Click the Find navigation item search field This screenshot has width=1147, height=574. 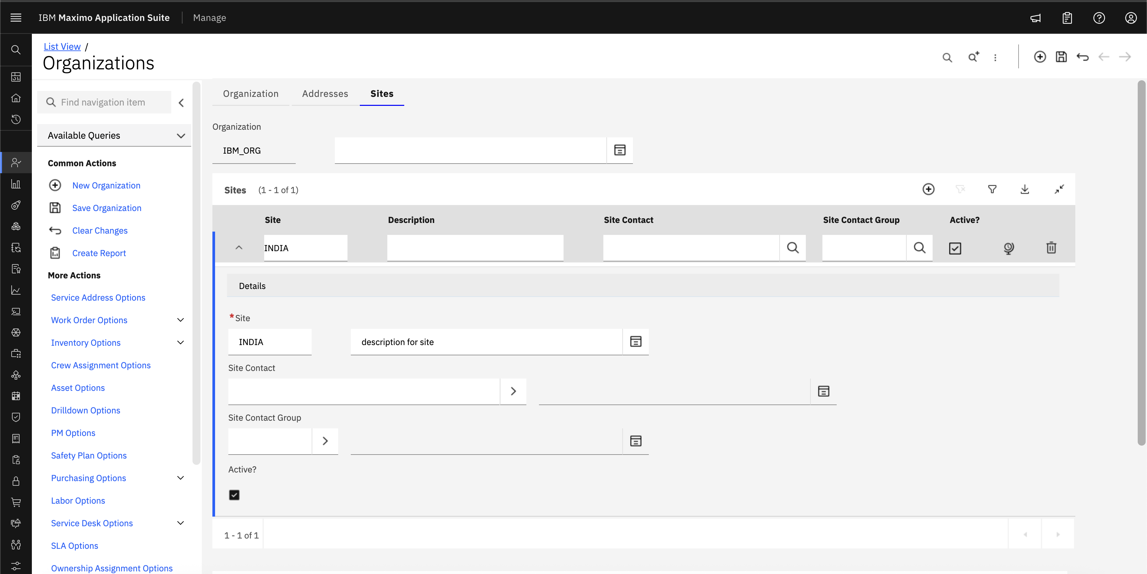pyautogui.click(x=105, y=103)
